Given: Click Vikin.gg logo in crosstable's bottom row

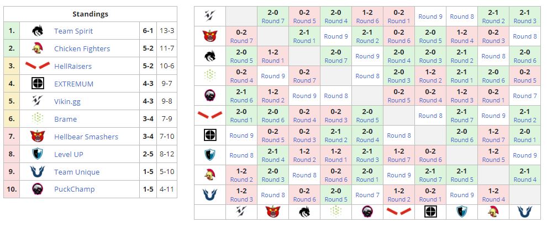Looking at the screenshot, I should point(241,212).
